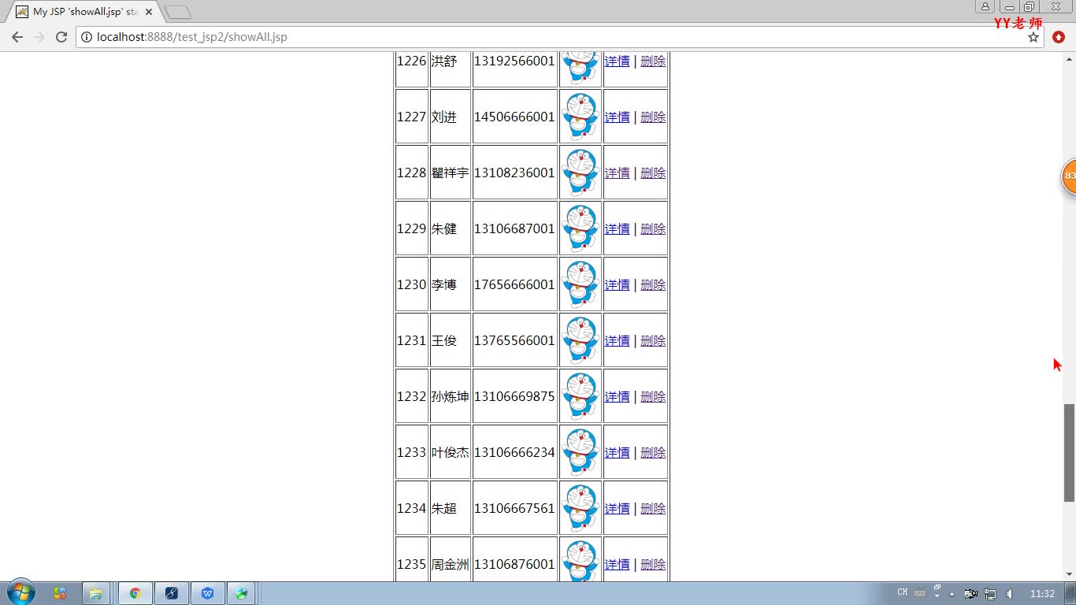The width and height of the screenshot is (1076, 605).
Task: View site information icon in address bar
Action: [87, 37]
